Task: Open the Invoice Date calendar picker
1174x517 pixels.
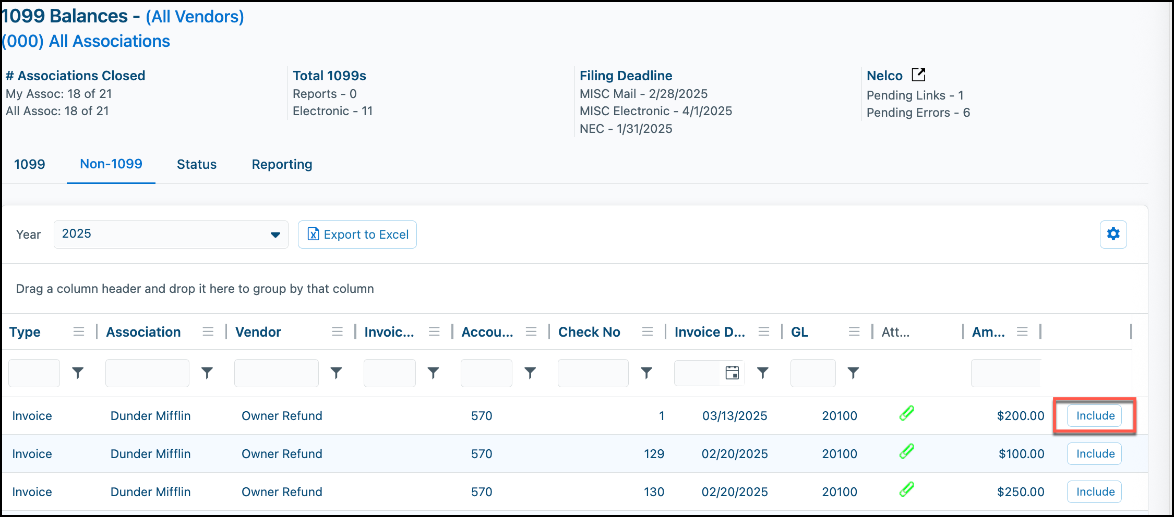Action: coord(732,373)
